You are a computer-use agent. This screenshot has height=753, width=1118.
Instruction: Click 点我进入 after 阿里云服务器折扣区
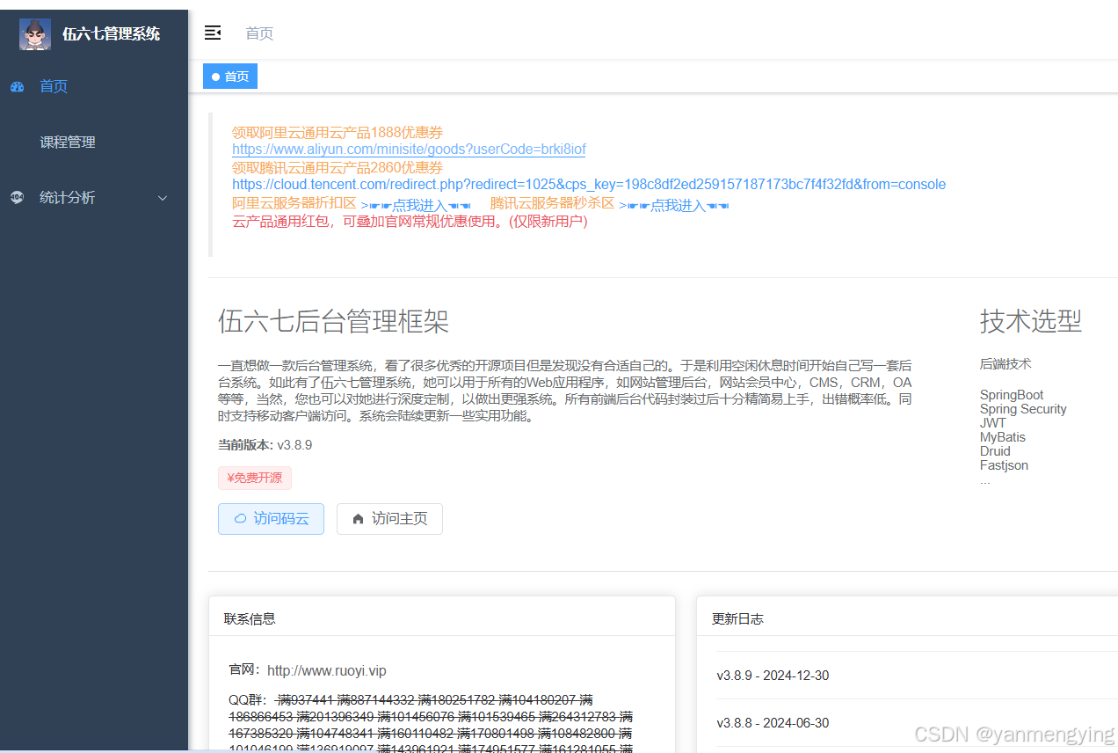[416, 205]
